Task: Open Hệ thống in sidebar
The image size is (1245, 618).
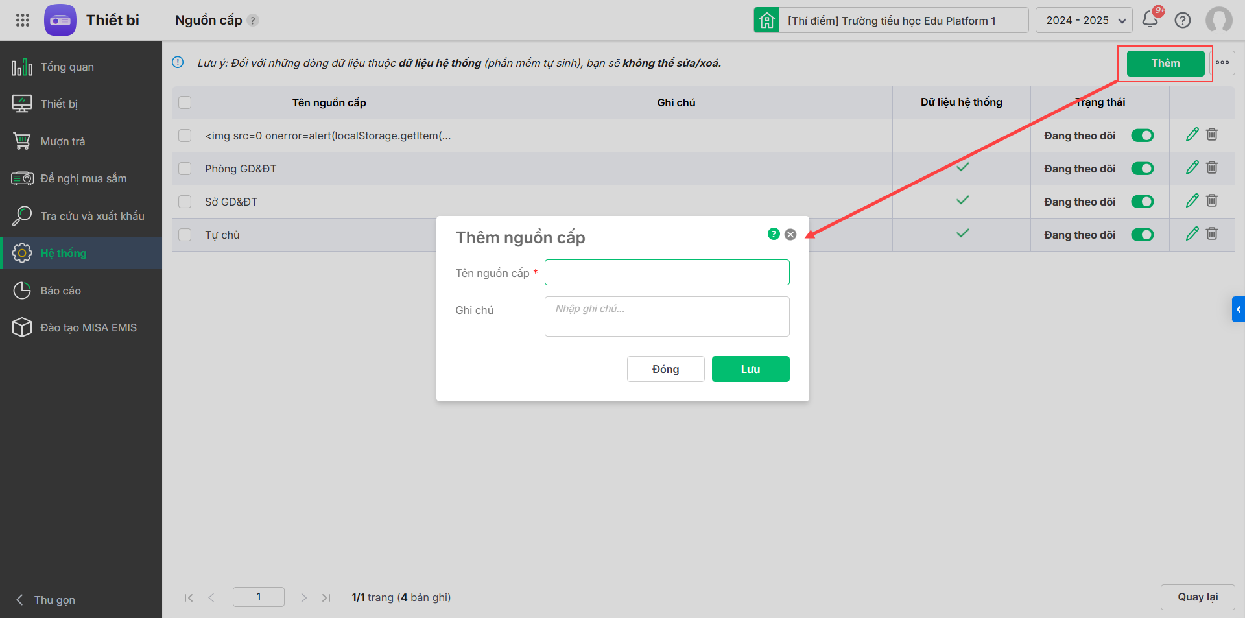Action: click(81, 253)
